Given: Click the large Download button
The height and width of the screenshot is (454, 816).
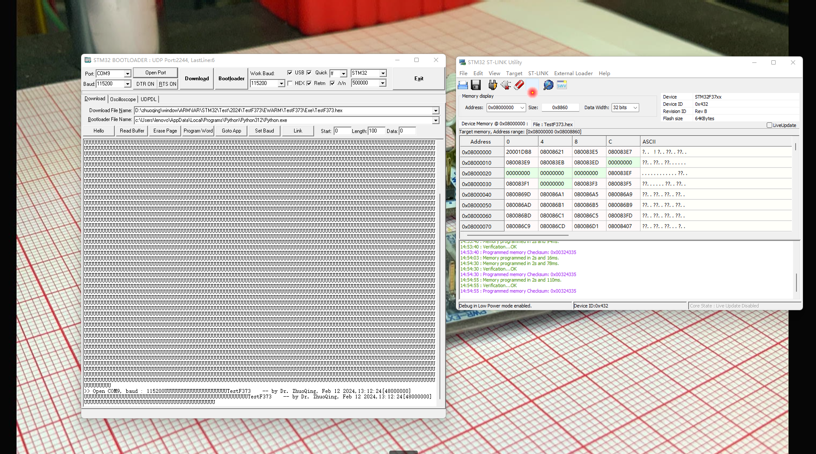Looking at the screenshot, I should 197,78.
